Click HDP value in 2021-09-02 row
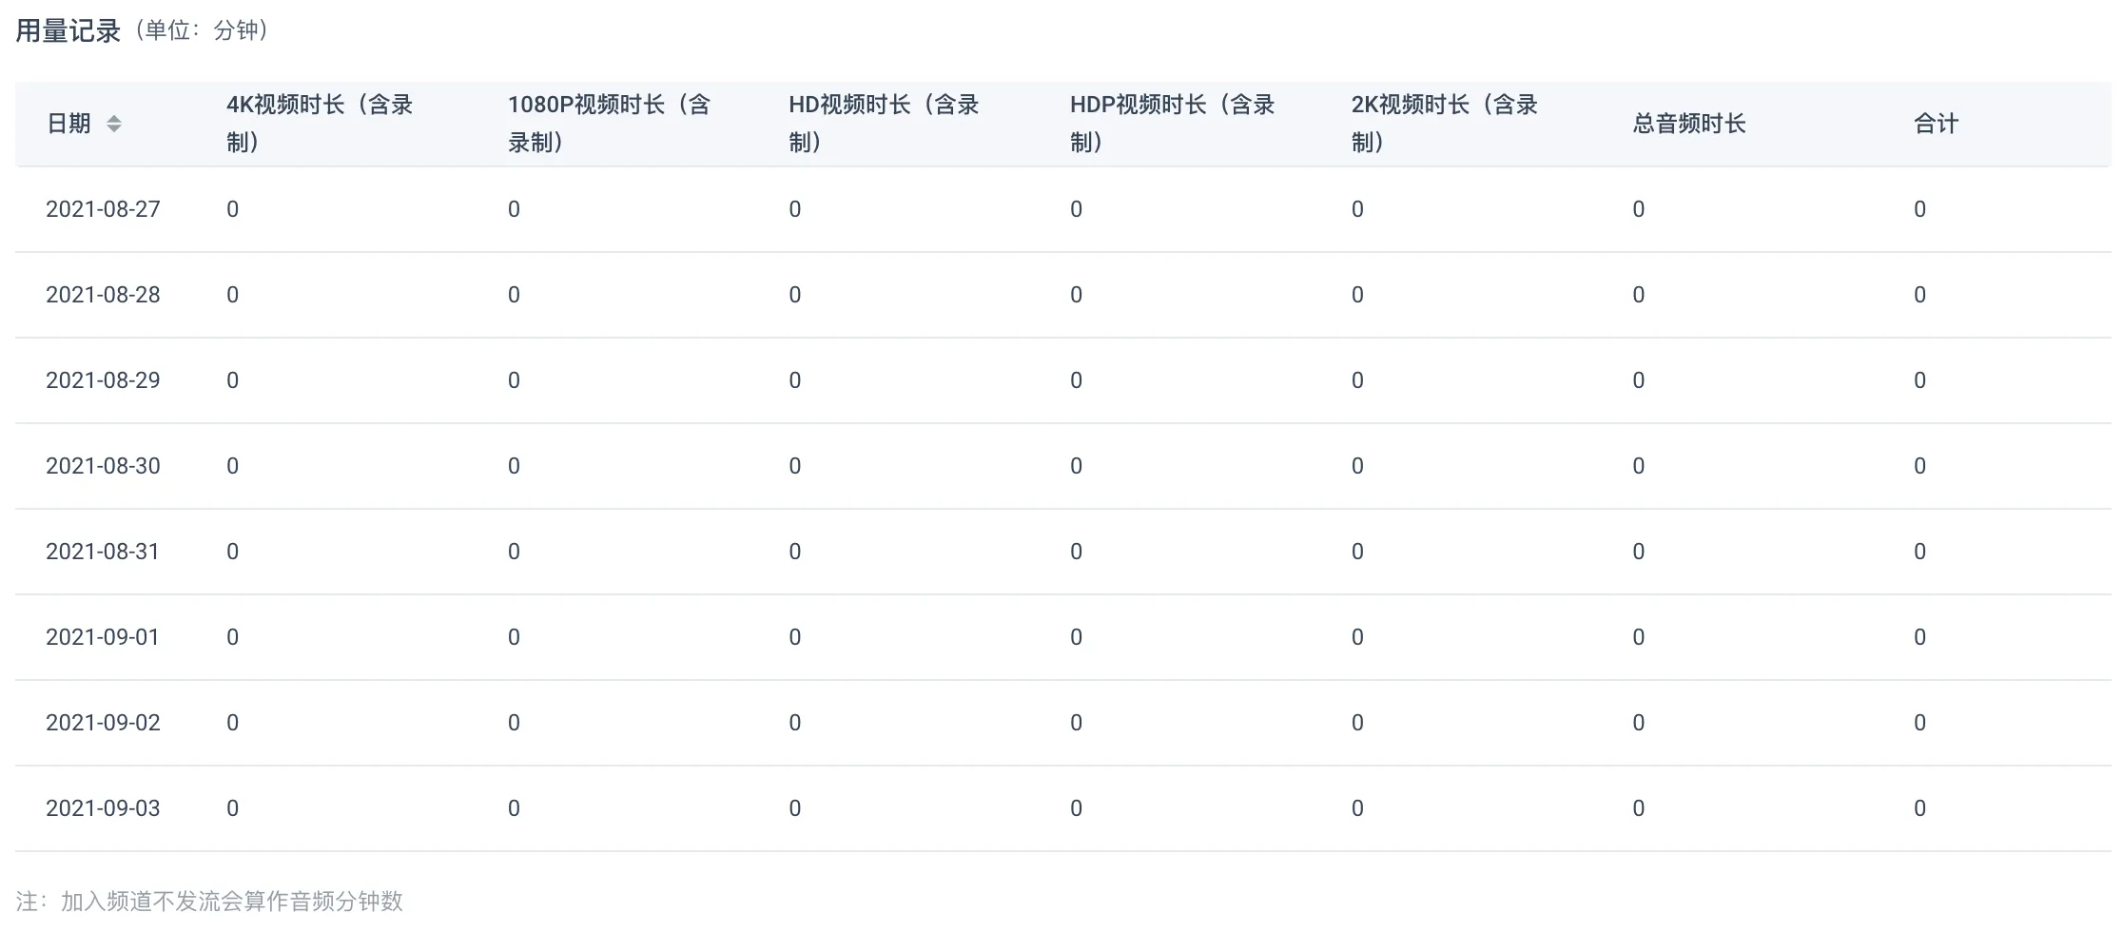 (1076, 723)
